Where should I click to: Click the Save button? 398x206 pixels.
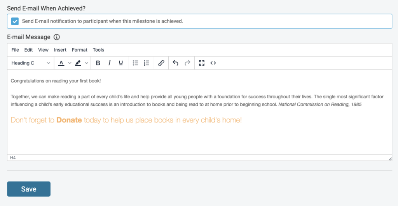tap(29, 189)
